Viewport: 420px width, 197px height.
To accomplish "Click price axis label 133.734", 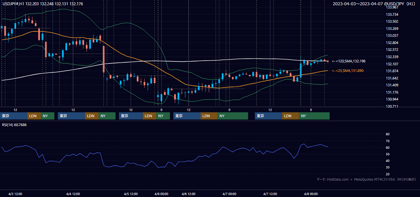I will coord(392,14).
